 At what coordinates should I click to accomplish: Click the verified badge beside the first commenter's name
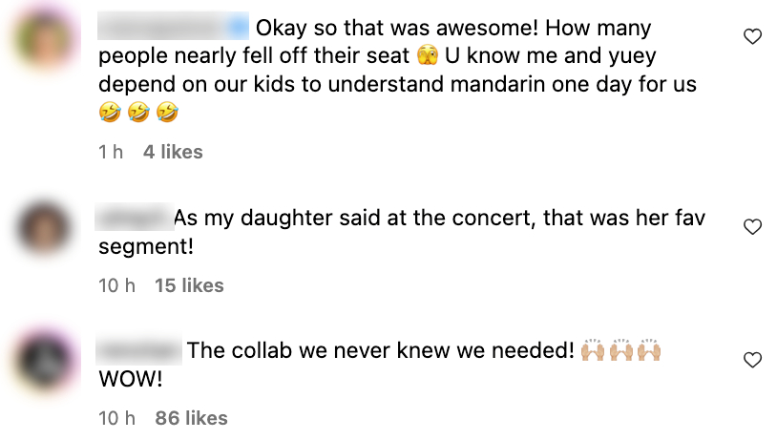point(240,26)
